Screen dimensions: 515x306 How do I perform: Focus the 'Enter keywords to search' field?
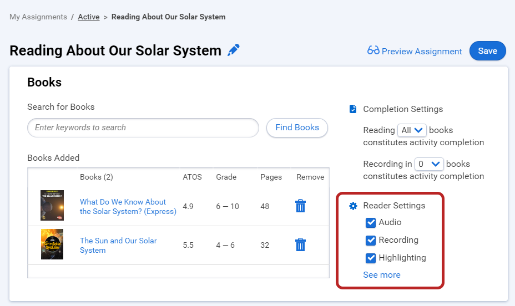click(x=143, y=127)
